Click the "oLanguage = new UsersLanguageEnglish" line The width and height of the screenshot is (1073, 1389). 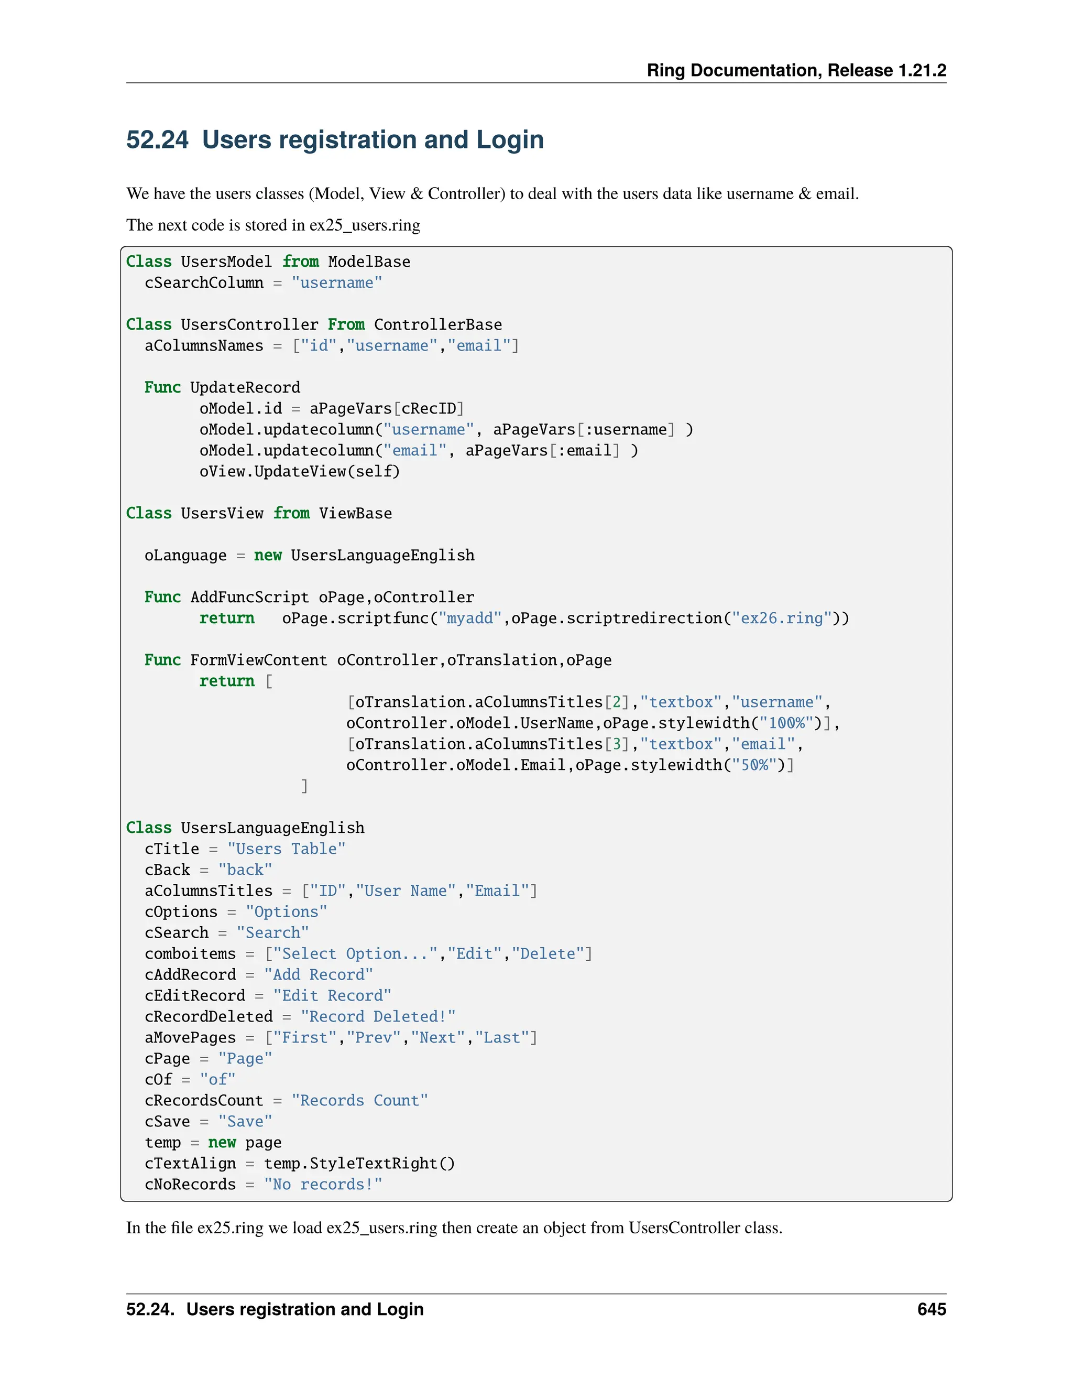[309, 555]
